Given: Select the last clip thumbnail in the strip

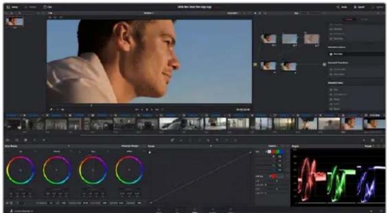Looking at the screenshot, I should tap(374, 124).
